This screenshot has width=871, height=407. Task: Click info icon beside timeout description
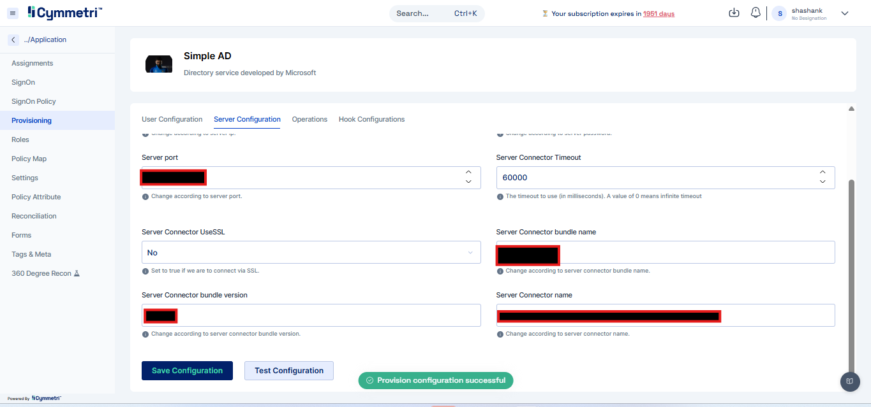(x=500, y=196)
